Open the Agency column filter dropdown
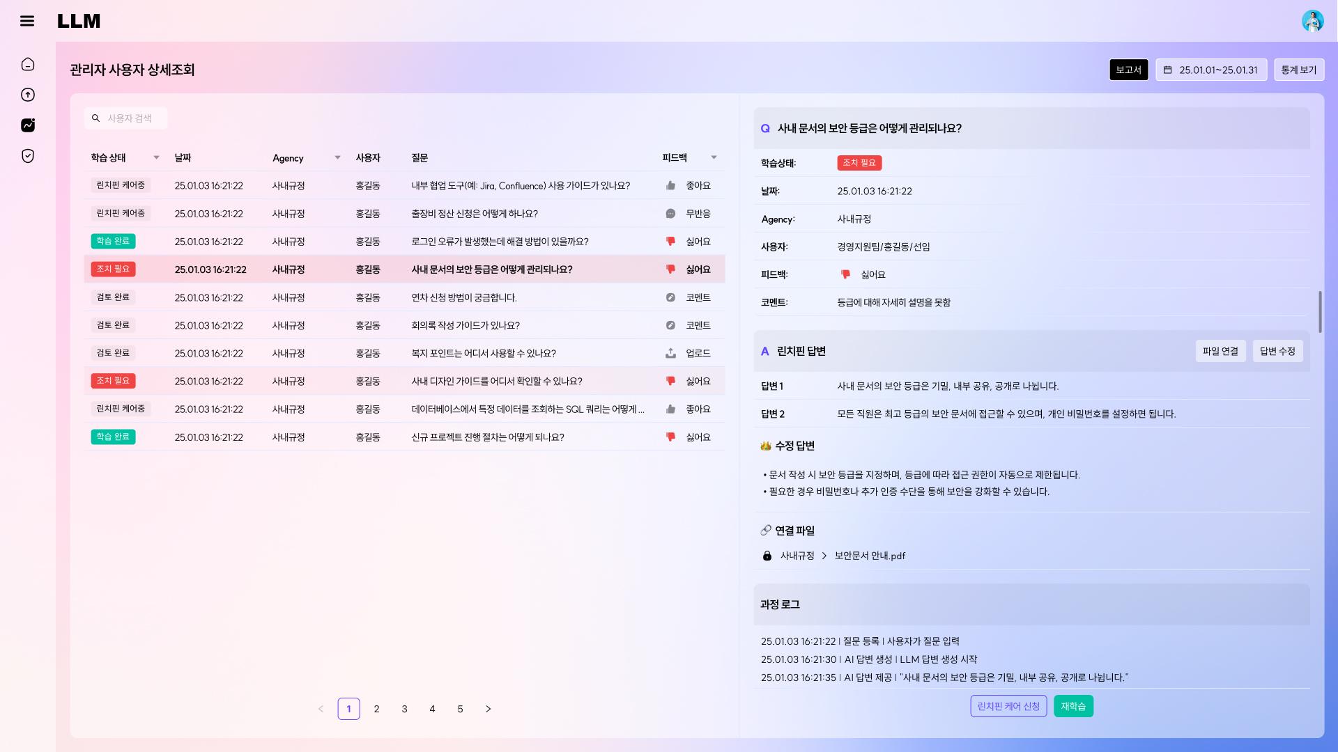Viewport: 1338px width, 752px height. click(337, 157)
